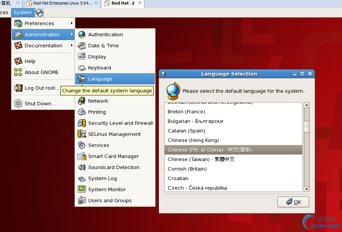This screenshot has width=342, height=232.
Task: Expand the Documentation submenu
Action: (x=43, y=45)
